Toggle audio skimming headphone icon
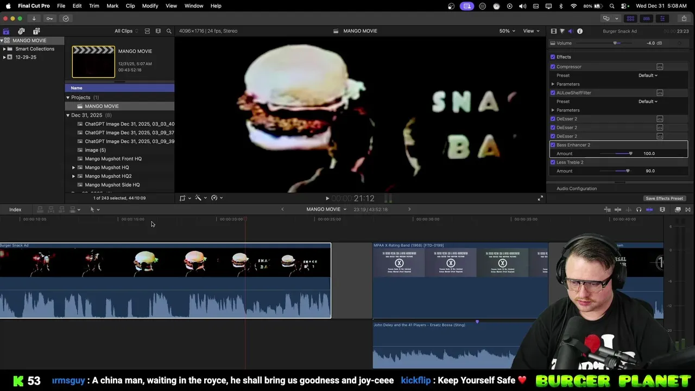 point(639,210)
